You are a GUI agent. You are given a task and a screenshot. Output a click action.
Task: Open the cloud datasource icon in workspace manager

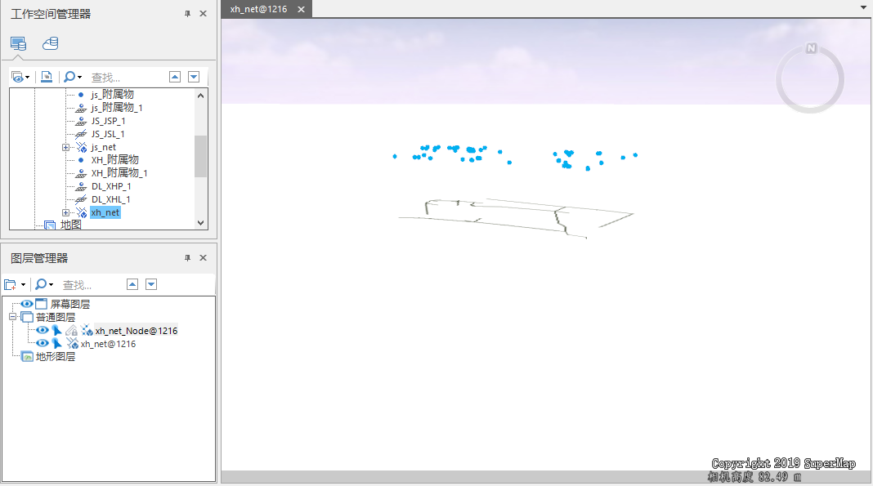click(50, 43)
